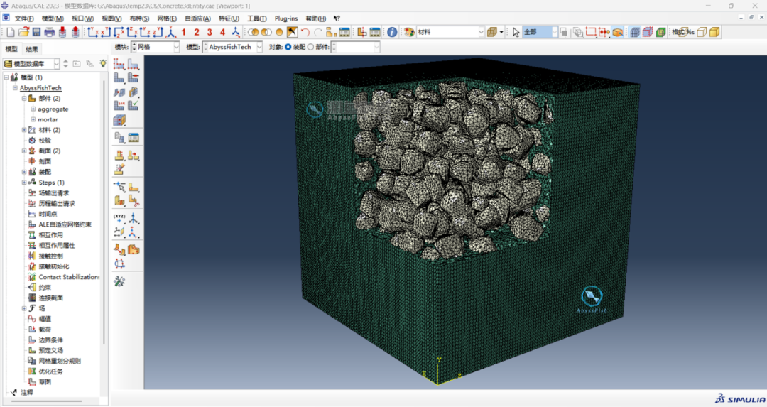Open the 网格(E) menu
Viewport: 767px width, 407px height.
click(x=167, y=18)
